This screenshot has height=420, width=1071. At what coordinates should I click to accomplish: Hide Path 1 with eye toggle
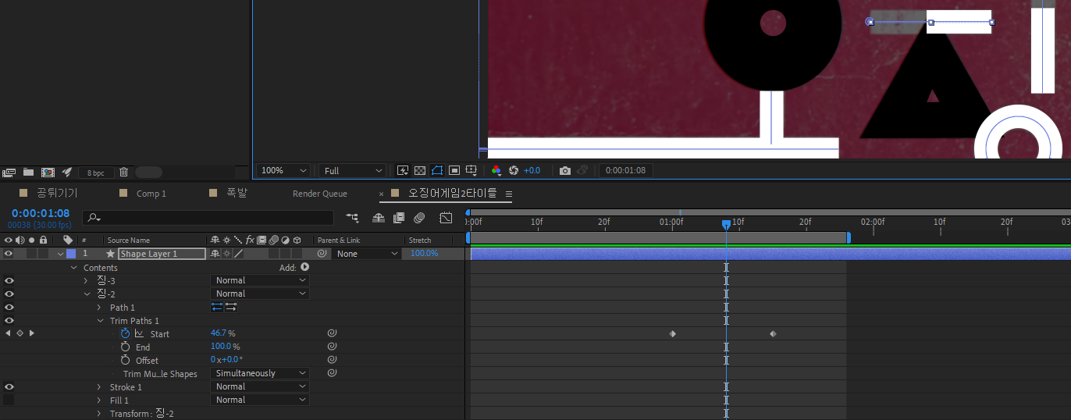click(x=9, y=307)
